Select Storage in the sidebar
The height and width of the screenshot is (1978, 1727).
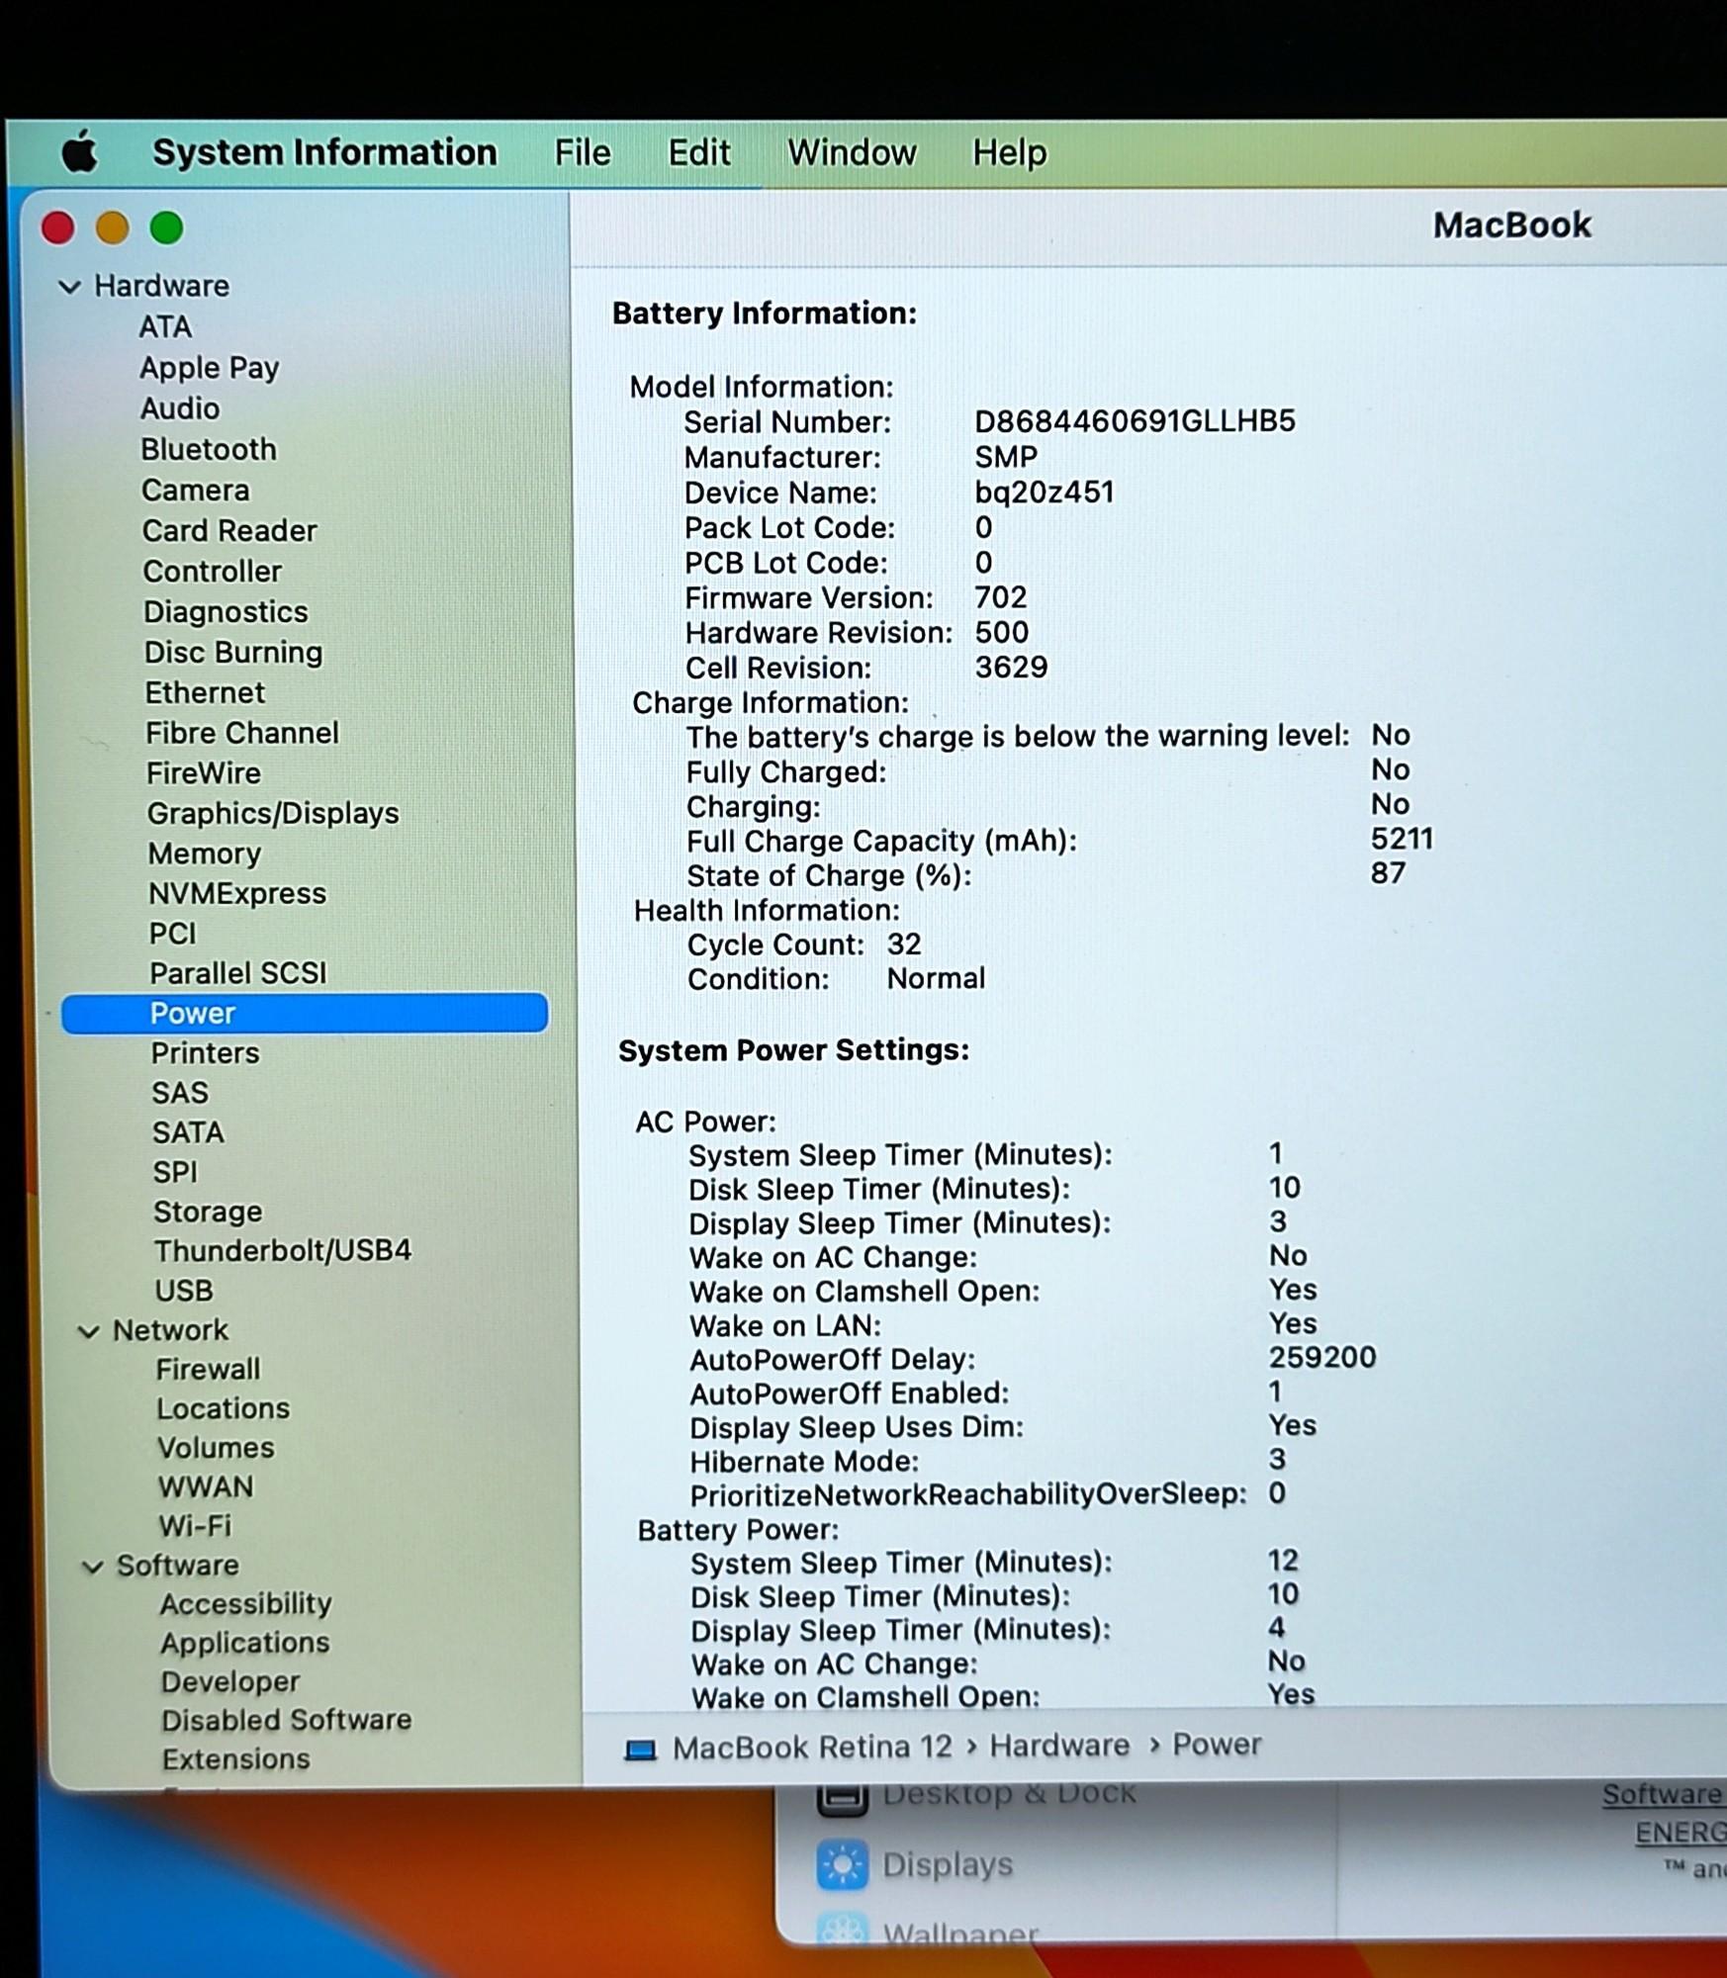pyautogui.click(x=208, y=1213)
